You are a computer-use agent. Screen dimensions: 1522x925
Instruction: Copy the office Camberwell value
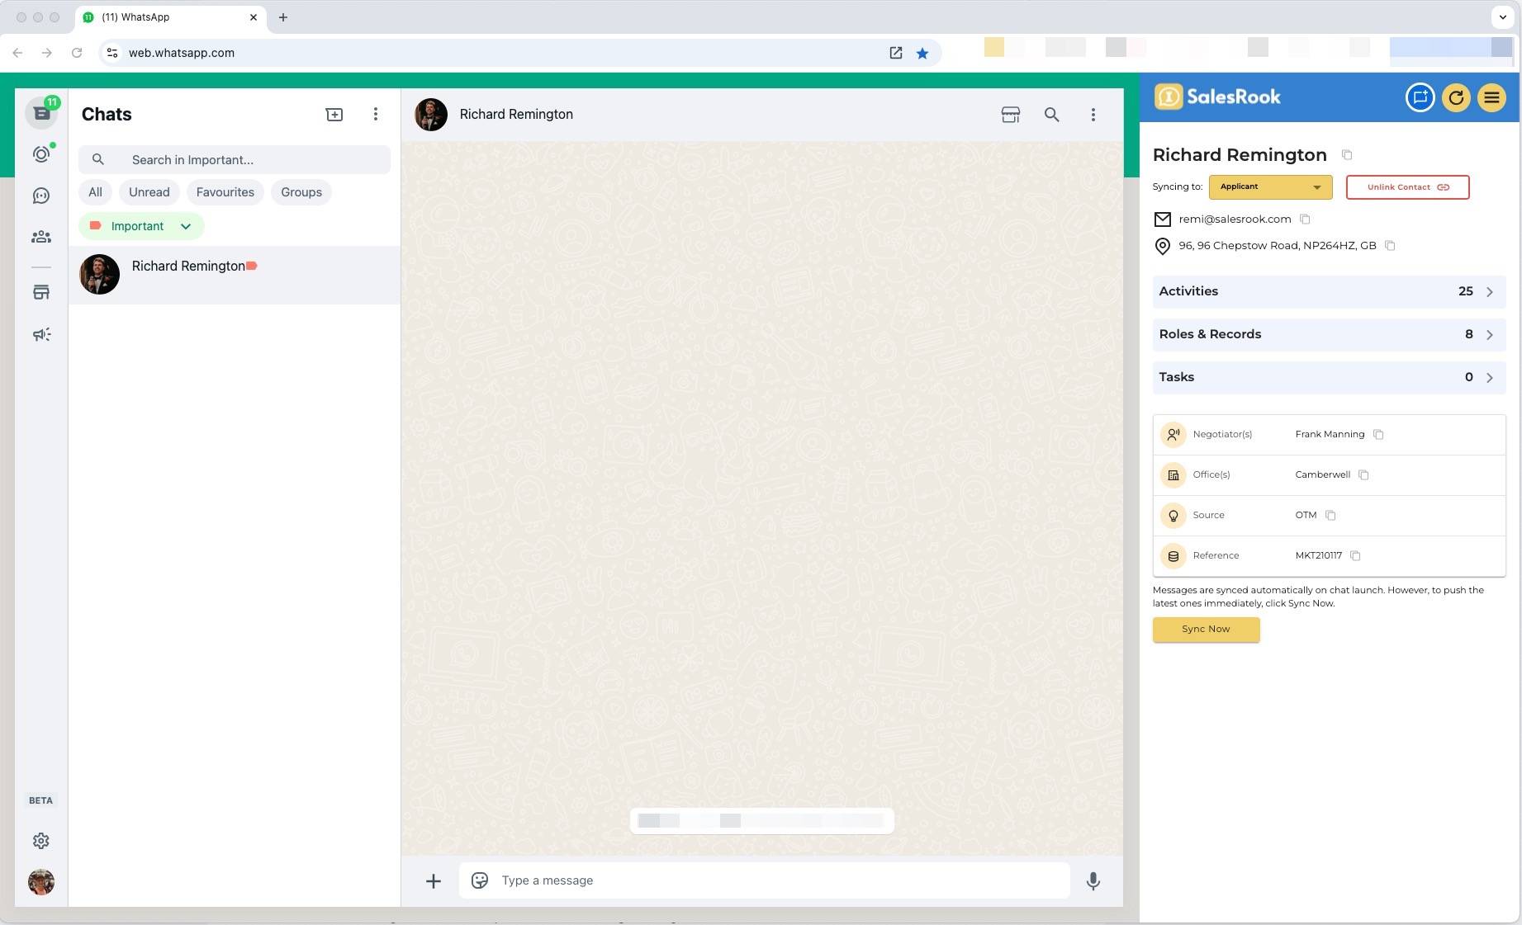pyautogui.click(x=1364, y=475)
